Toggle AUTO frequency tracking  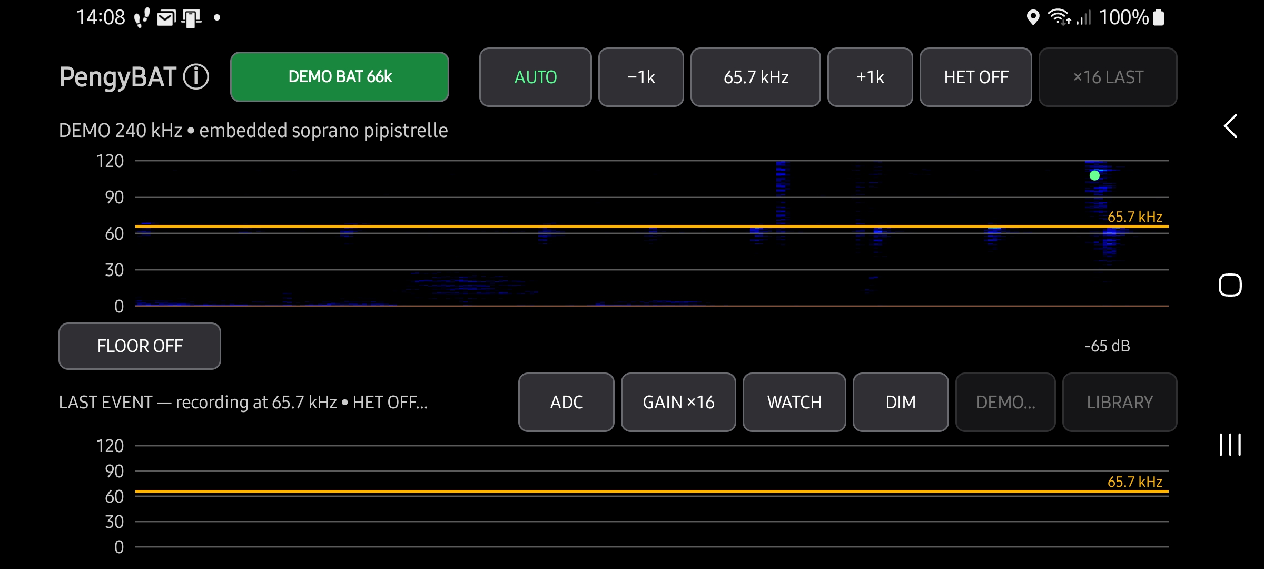(x=536, y=77)
